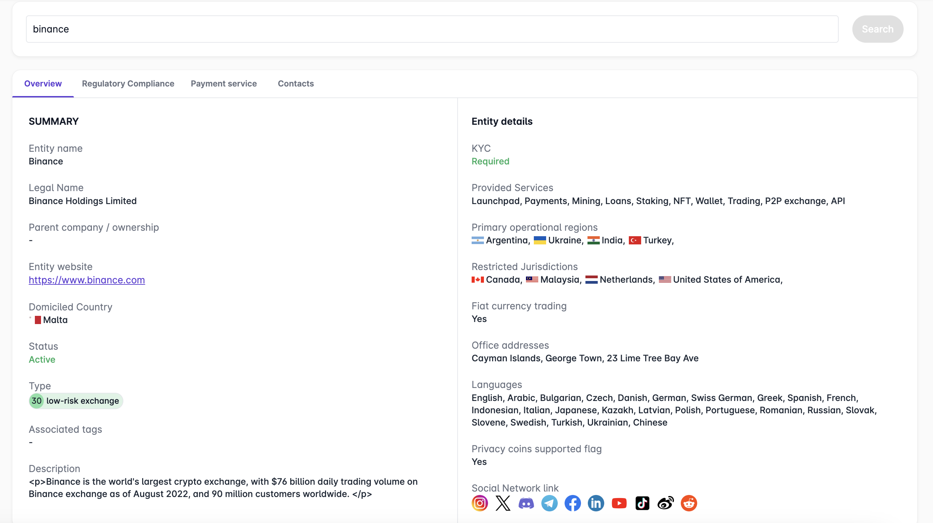Switch to the Regulatory Compliance tab
Screen dimensions: 933x523
coord(128,84)
